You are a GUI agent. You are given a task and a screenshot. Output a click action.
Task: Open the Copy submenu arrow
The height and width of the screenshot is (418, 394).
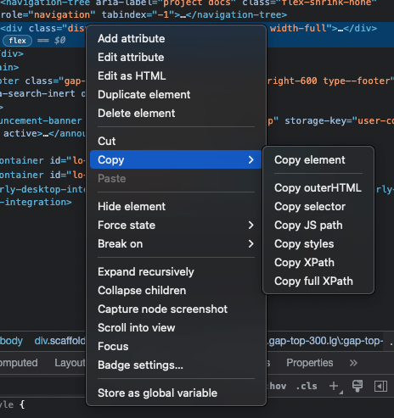tap(250, 159)
